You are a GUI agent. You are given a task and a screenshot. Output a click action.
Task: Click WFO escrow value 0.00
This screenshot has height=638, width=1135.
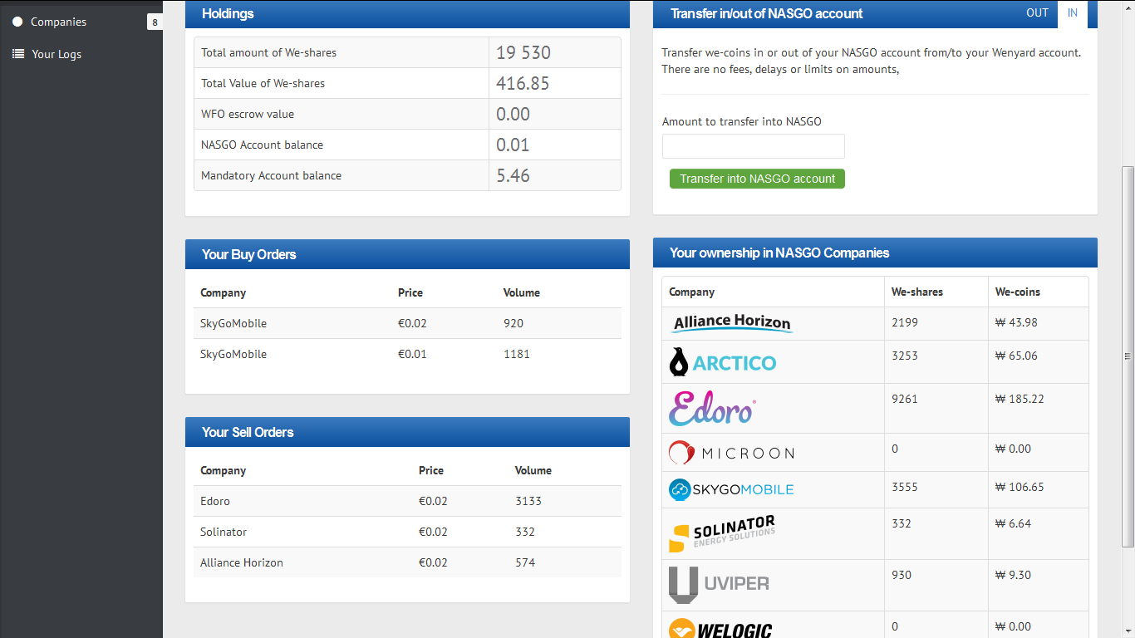pos(513,114)
